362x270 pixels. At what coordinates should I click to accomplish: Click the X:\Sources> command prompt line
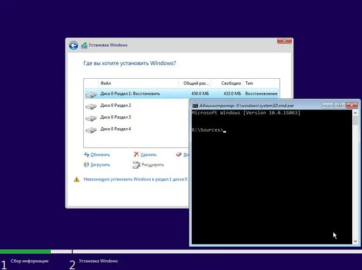click(209, 130)
